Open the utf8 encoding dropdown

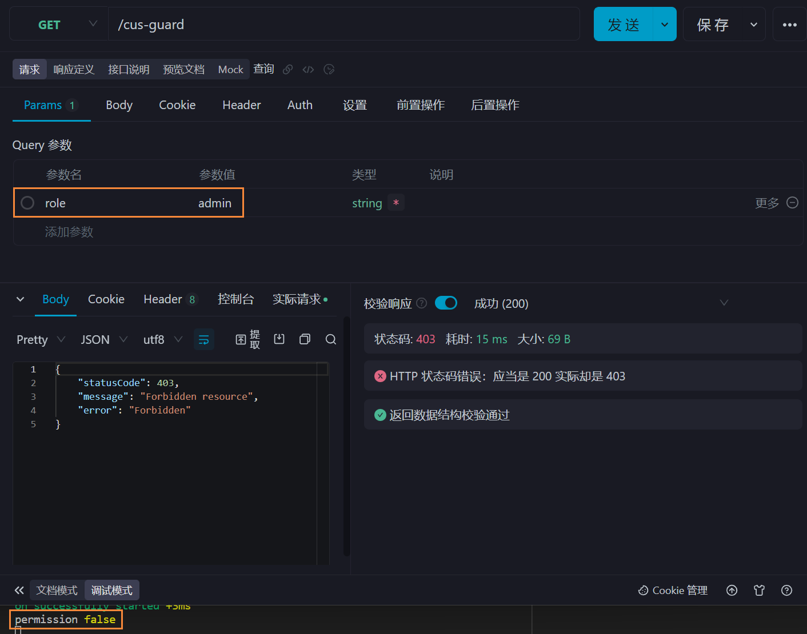pos(162,340)
